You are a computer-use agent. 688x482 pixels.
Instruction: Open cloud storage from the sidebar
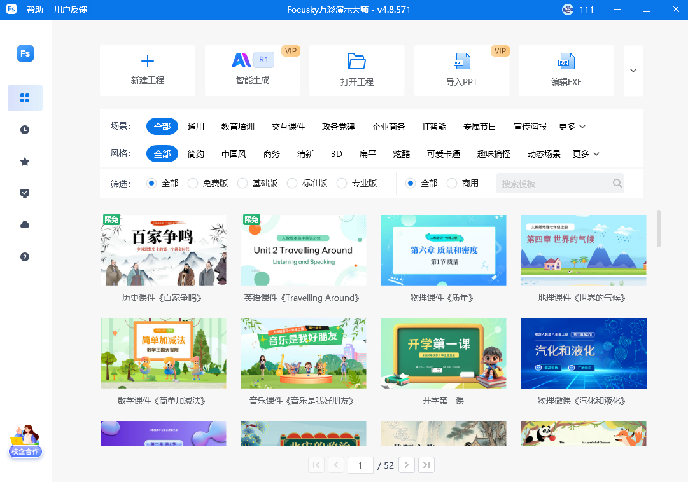coord(24,224)
